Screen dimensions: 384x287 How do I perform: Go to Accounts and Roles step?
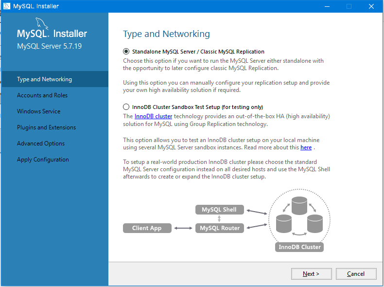pyautogui.click(x=42, y=95)
